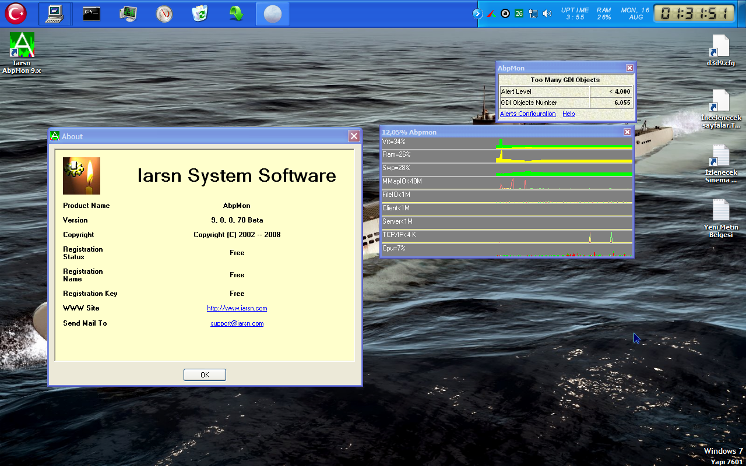Click the 'Send Mail To' label
This screenshot has width=746, height=466.
click(85, 323)
